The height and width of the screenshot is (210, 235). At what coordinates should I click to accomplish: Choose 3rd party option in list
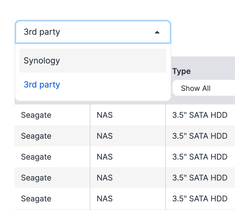click(x=93, y=85)
